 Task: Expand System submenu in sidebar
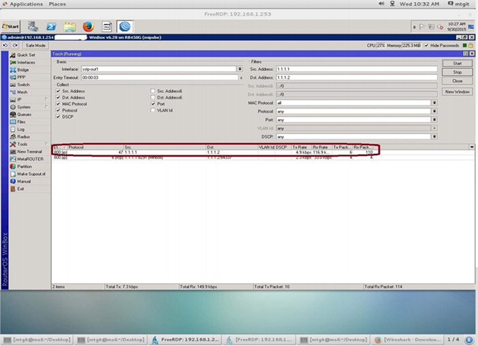point(46,106)
